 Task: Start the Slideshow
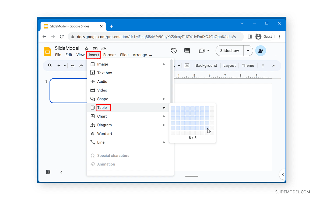(x=229, y=51)
